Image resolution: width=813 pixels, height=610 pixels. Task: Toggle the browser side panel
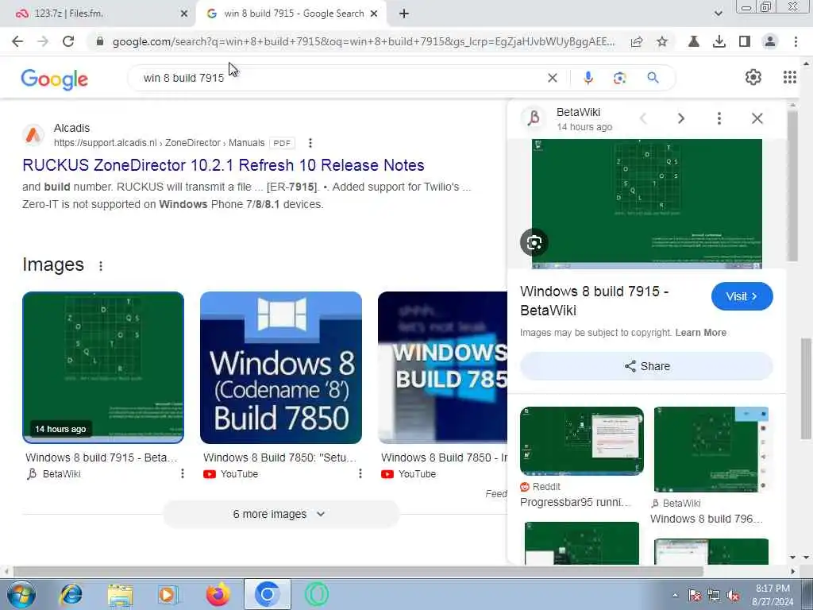(745, 41)
